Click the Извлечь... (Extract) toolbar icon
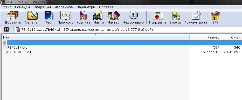Screen dimensions: 242x100 tap(32, 16)
